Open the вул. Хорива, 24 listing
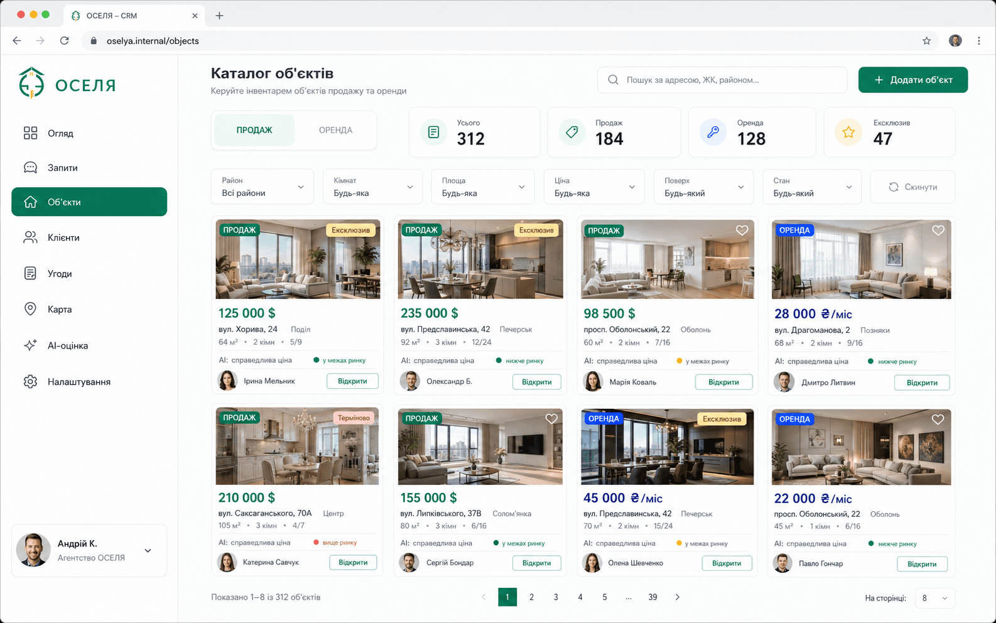Image resolution: width=996 pixels, height=623 pixels. tap(352, 381)
